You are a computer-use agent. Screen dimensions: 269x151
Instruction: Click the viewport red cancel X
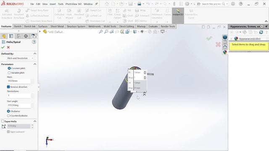218,44
